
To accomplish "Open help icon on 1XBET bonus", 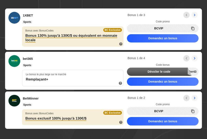I will (x=121, y=44).
